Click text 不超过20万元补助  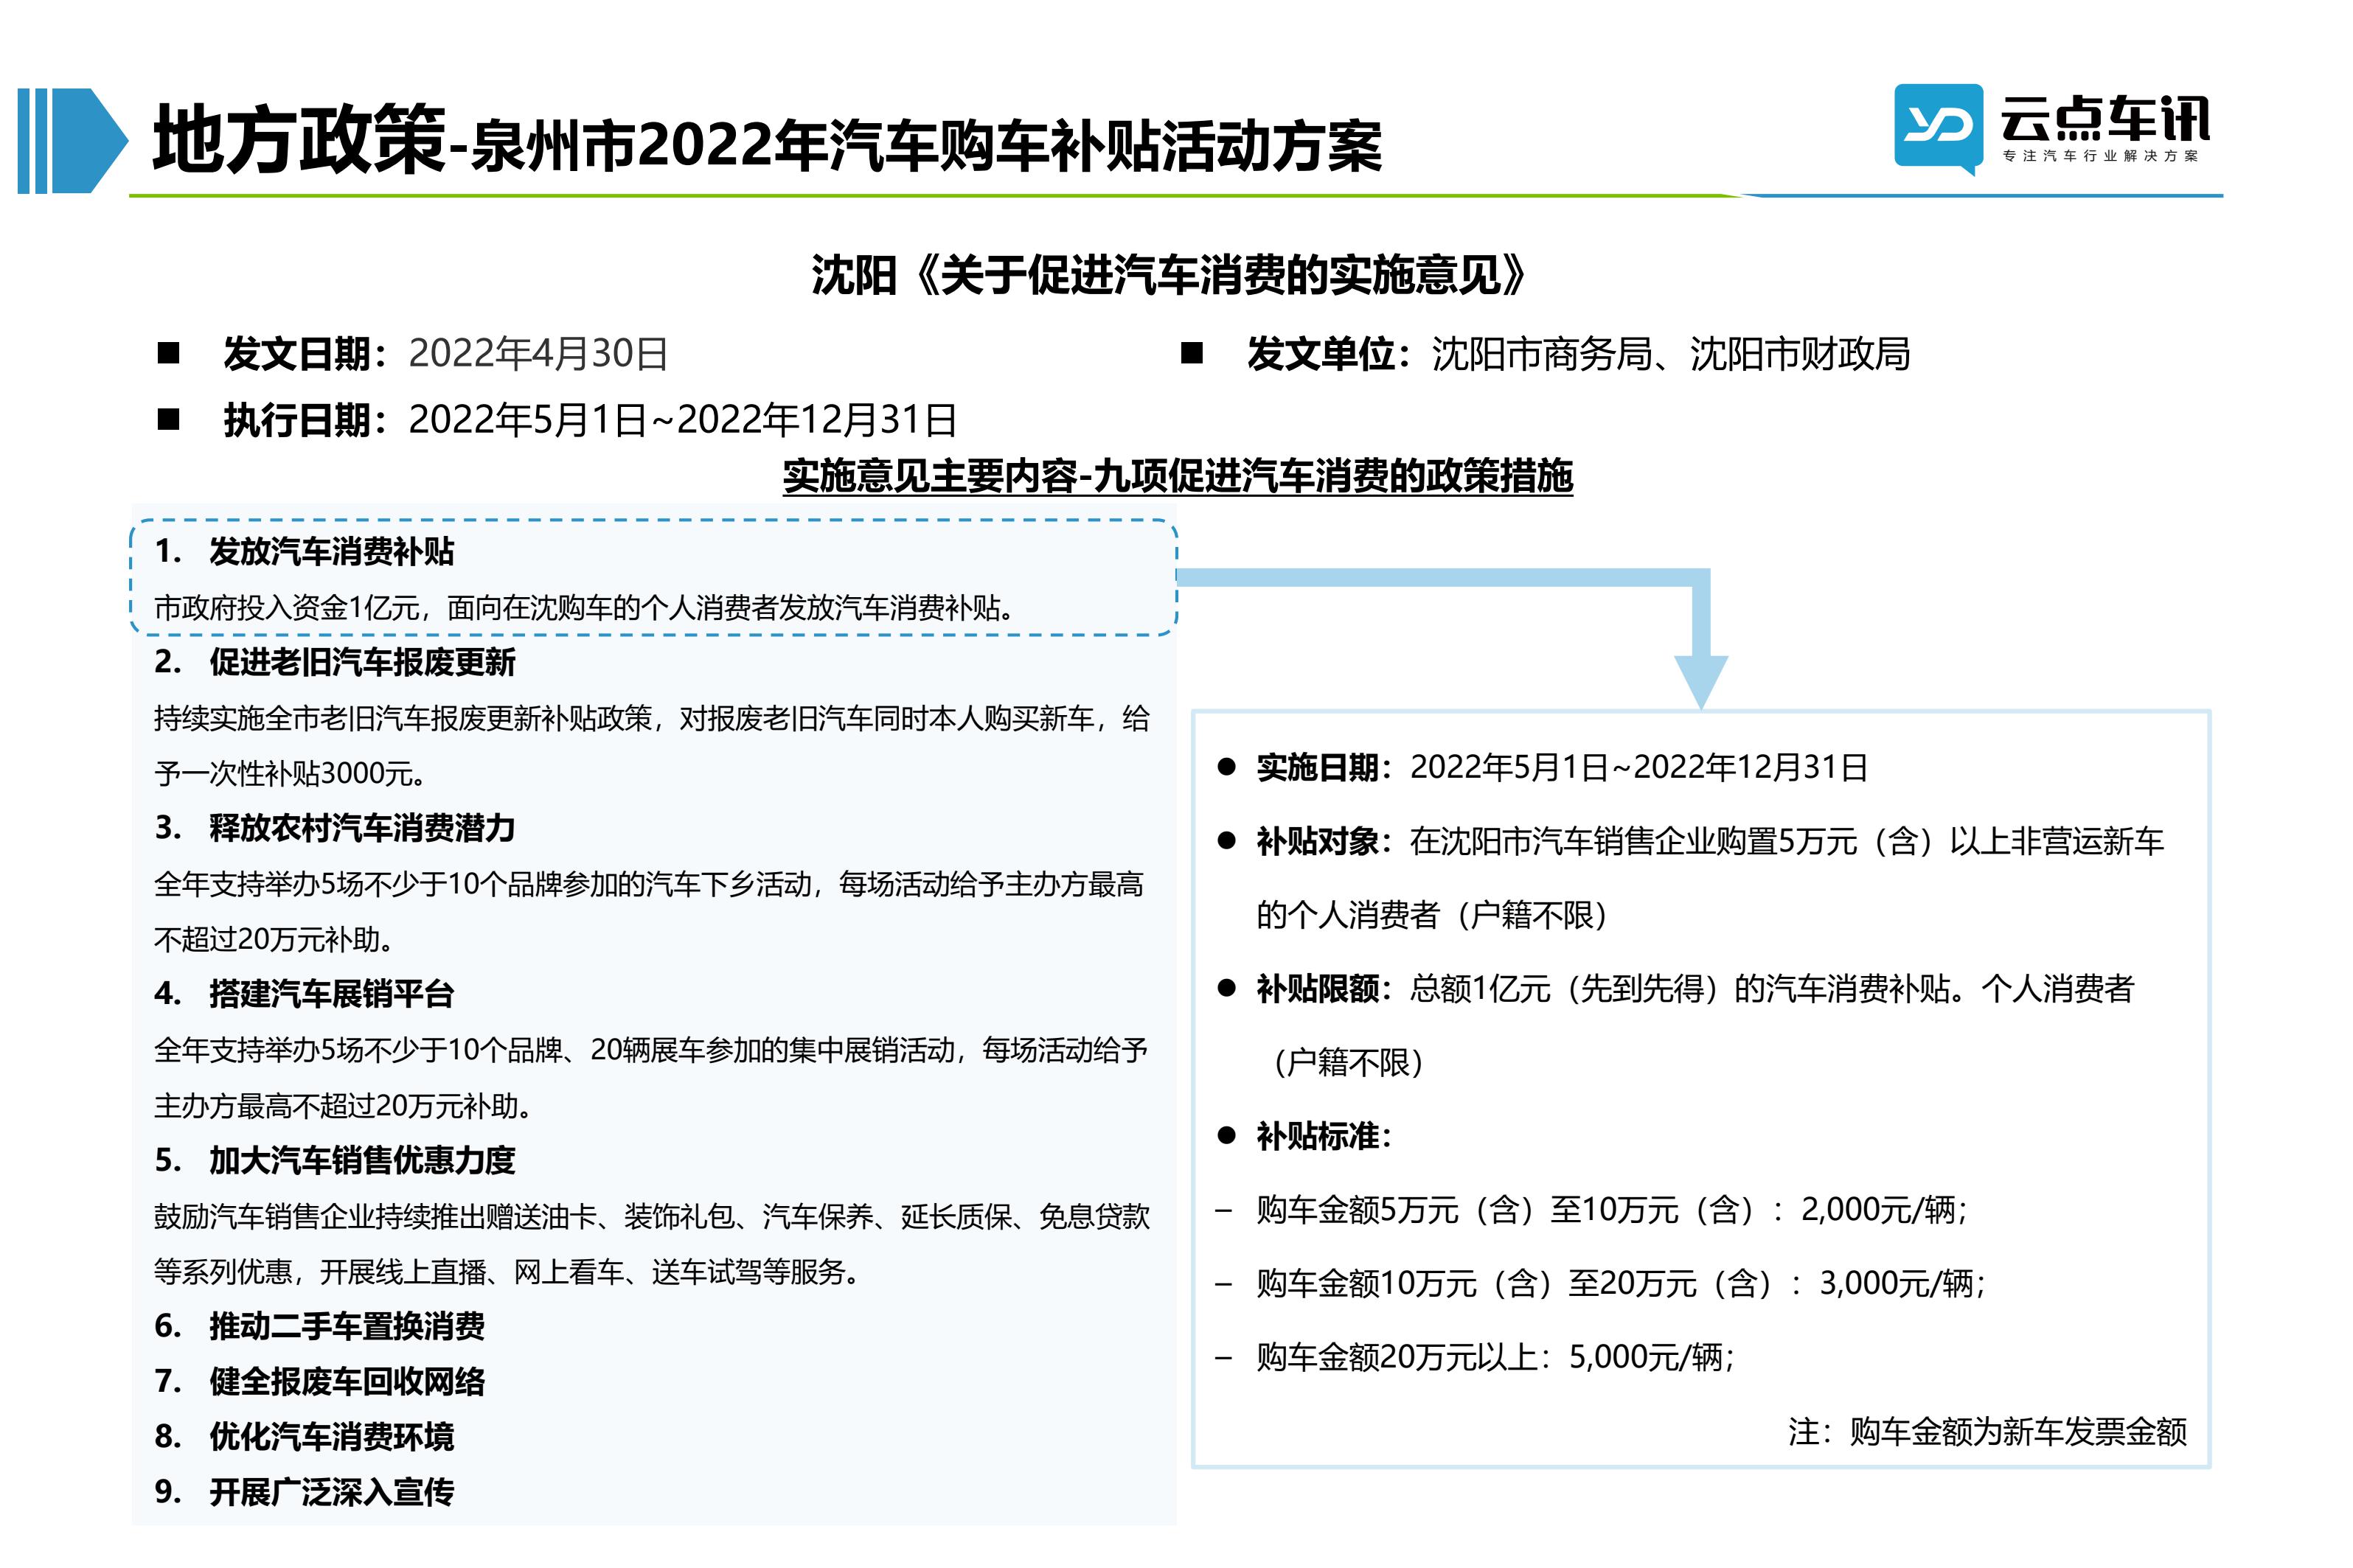click(276, 939)
